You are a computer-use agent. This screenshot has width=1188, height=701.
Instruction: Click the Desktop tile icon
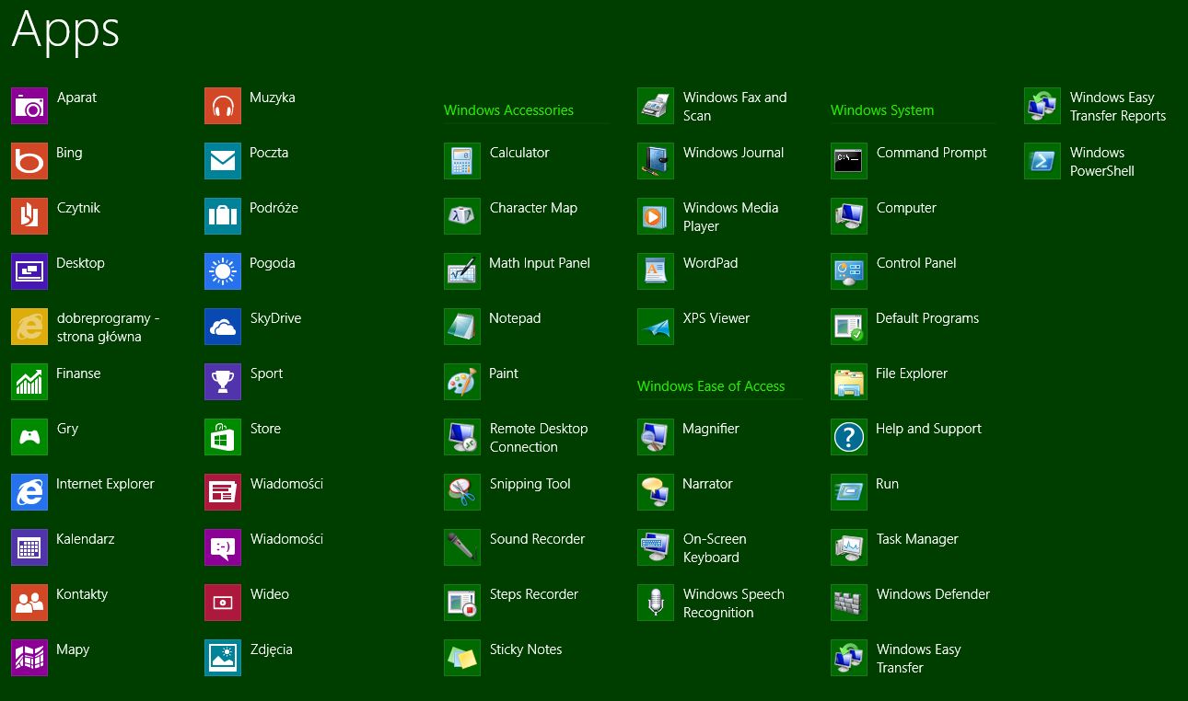29,271
